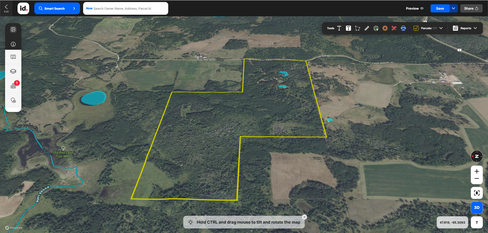Expand Smart Search with its chevron

point(74,8)
